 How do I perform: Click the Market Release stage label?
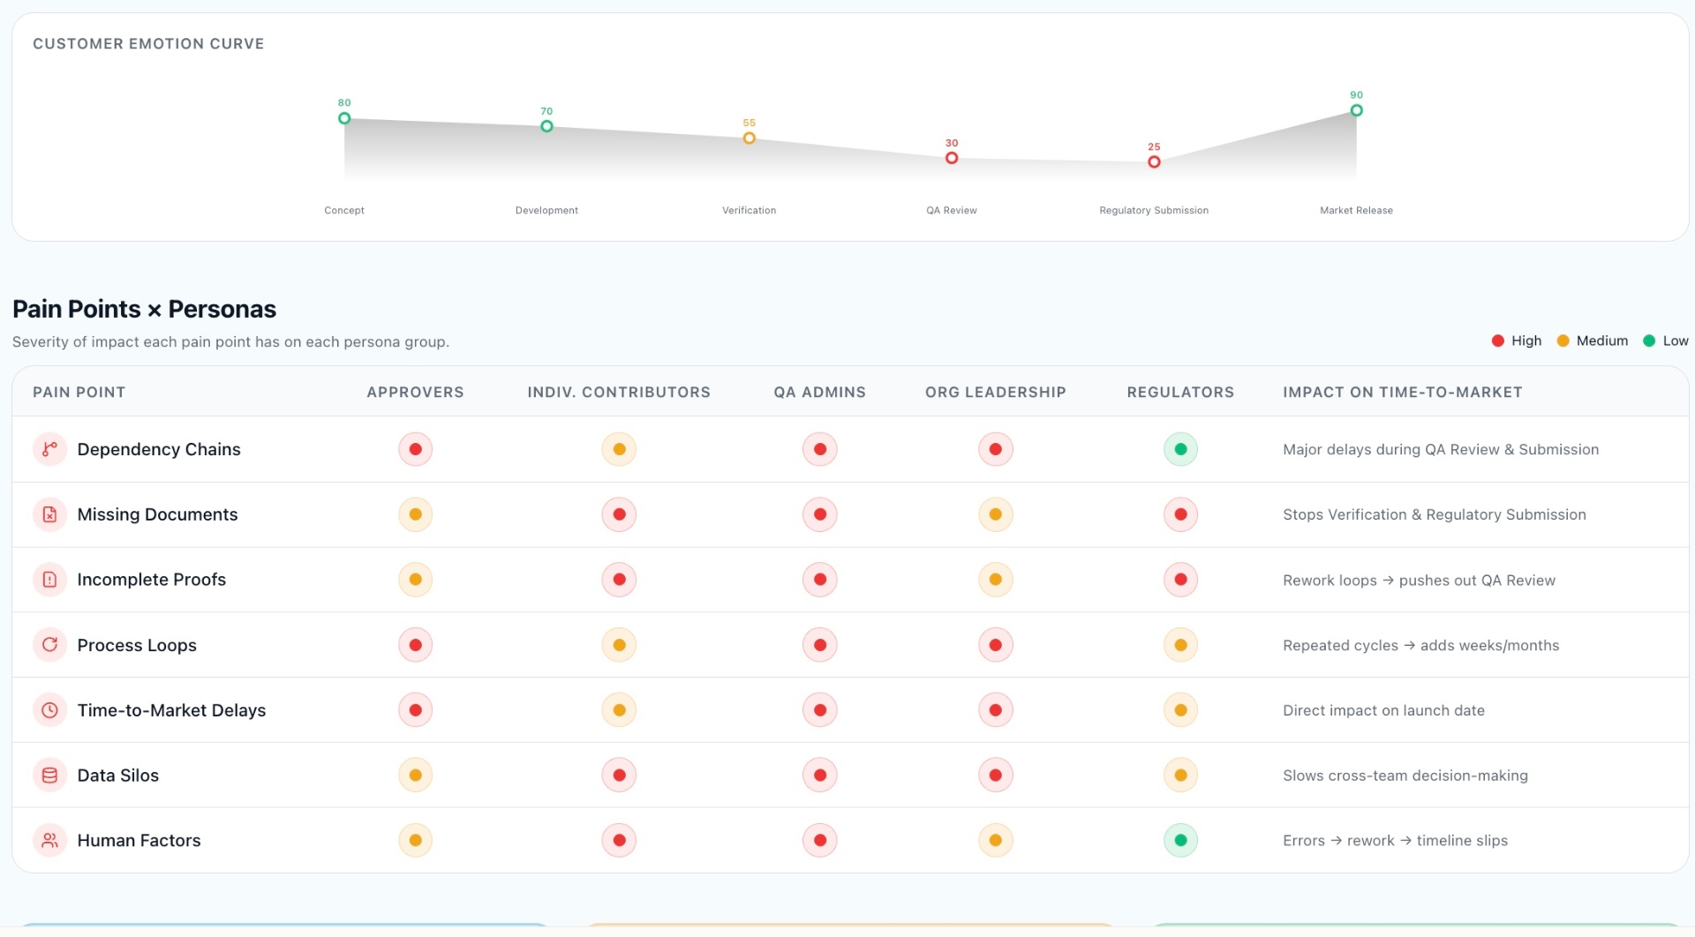tap(1356, 210)
